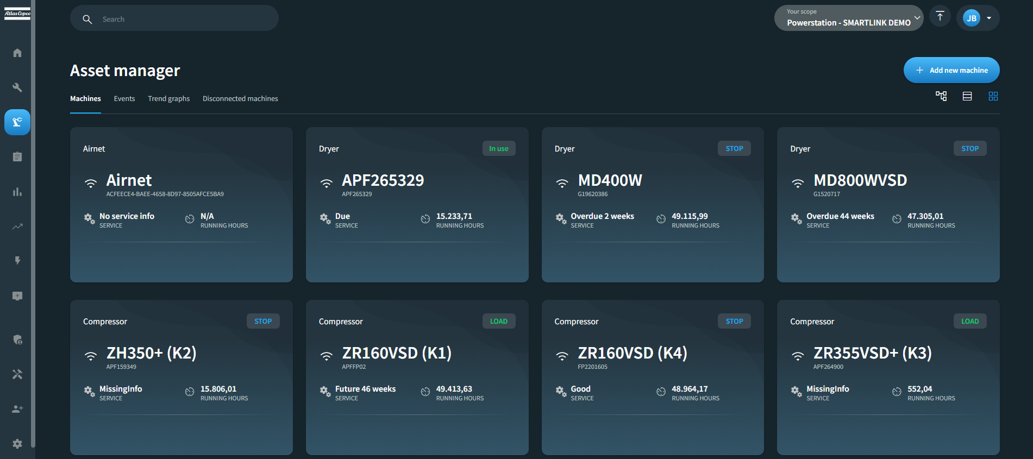Viewport: 1033px width, 459px height.
Task: Focus the Search input field
Action: click(174, 18)
